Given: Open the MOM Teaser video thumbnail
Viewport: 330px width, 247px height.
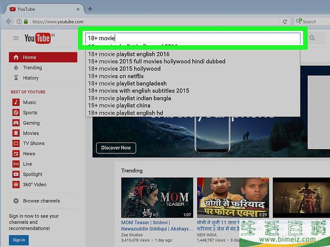Looking at the screenshot, I should (x=157, y=197).
